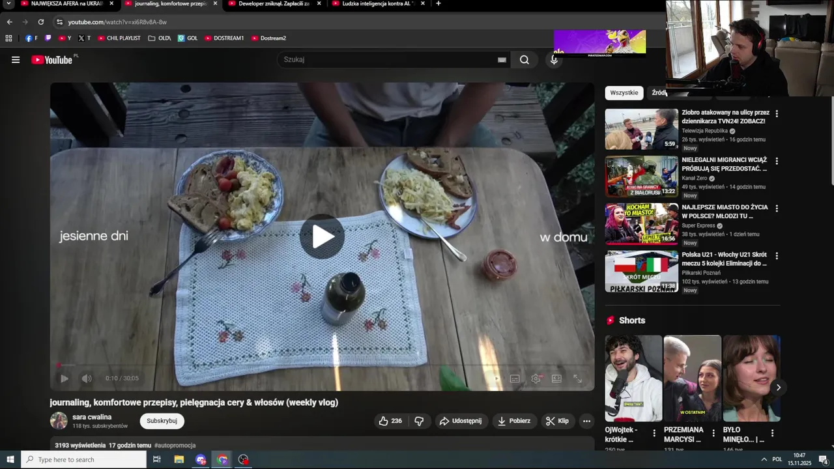Open options for Polska U21 - Włochy video
Viewport: 834px width, 469px height.
[777, 256]
